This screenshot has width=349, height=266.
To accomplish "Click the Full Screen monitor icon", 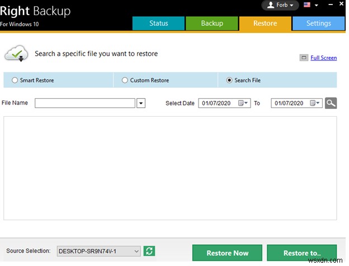I will [304, 58].
